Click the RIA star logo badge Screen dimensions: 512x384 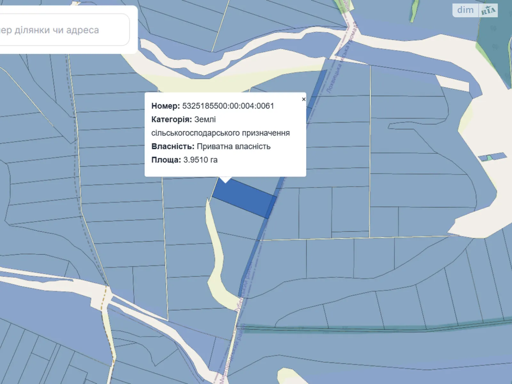pos(488,11)
